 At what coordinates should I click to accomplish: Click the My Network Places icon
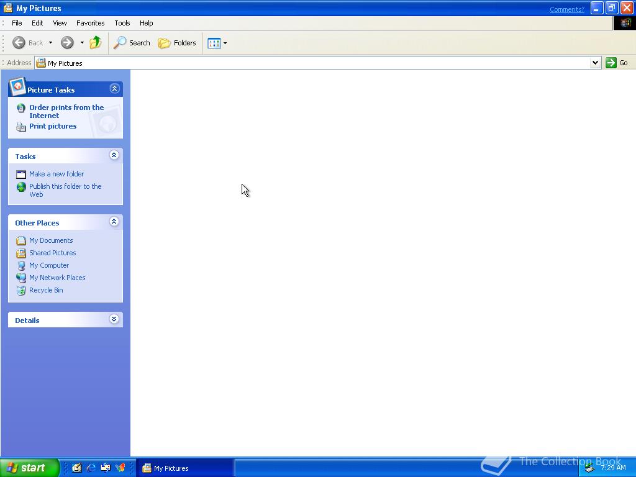[21, 278]
